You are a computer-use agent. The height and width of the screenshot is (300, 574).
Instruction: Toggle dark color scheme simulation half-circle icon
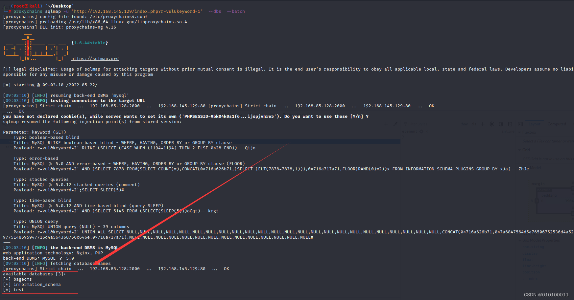coord(501,124)
